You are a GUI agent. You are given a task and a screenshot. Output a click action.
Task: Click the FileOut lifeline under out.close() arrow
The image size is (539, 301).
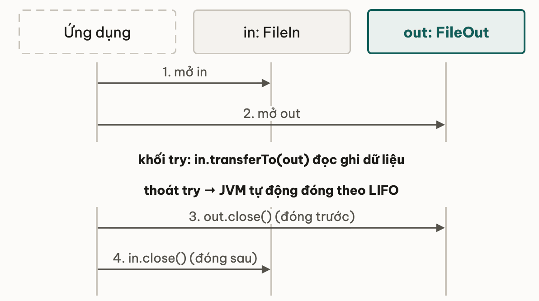446,261
